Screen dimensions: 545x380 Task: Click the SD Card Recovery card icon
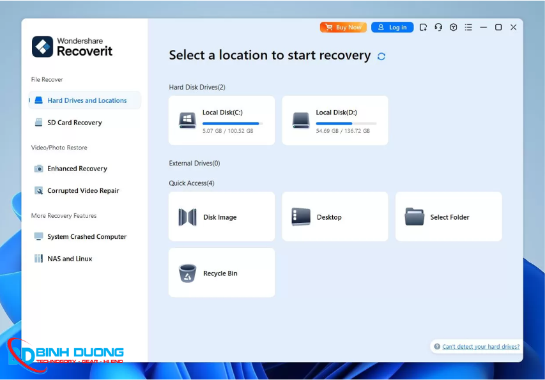38,122
